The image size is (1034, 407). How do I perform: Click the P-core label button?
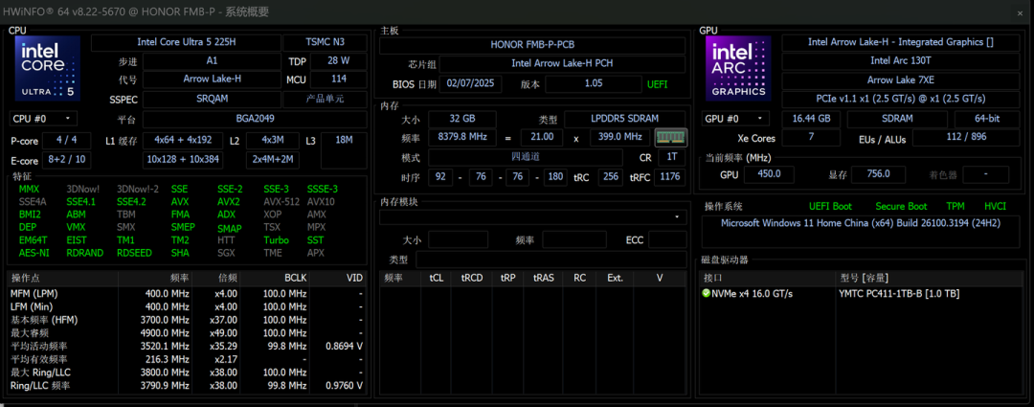coord(25,141)
